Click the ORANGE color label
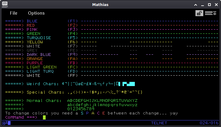This screenshot has width=221, height=127. click(x=35, y=59)
